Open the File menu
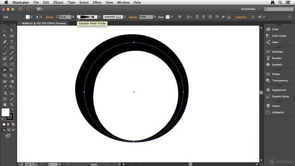The image size is (295, 166). click(36, 2)
